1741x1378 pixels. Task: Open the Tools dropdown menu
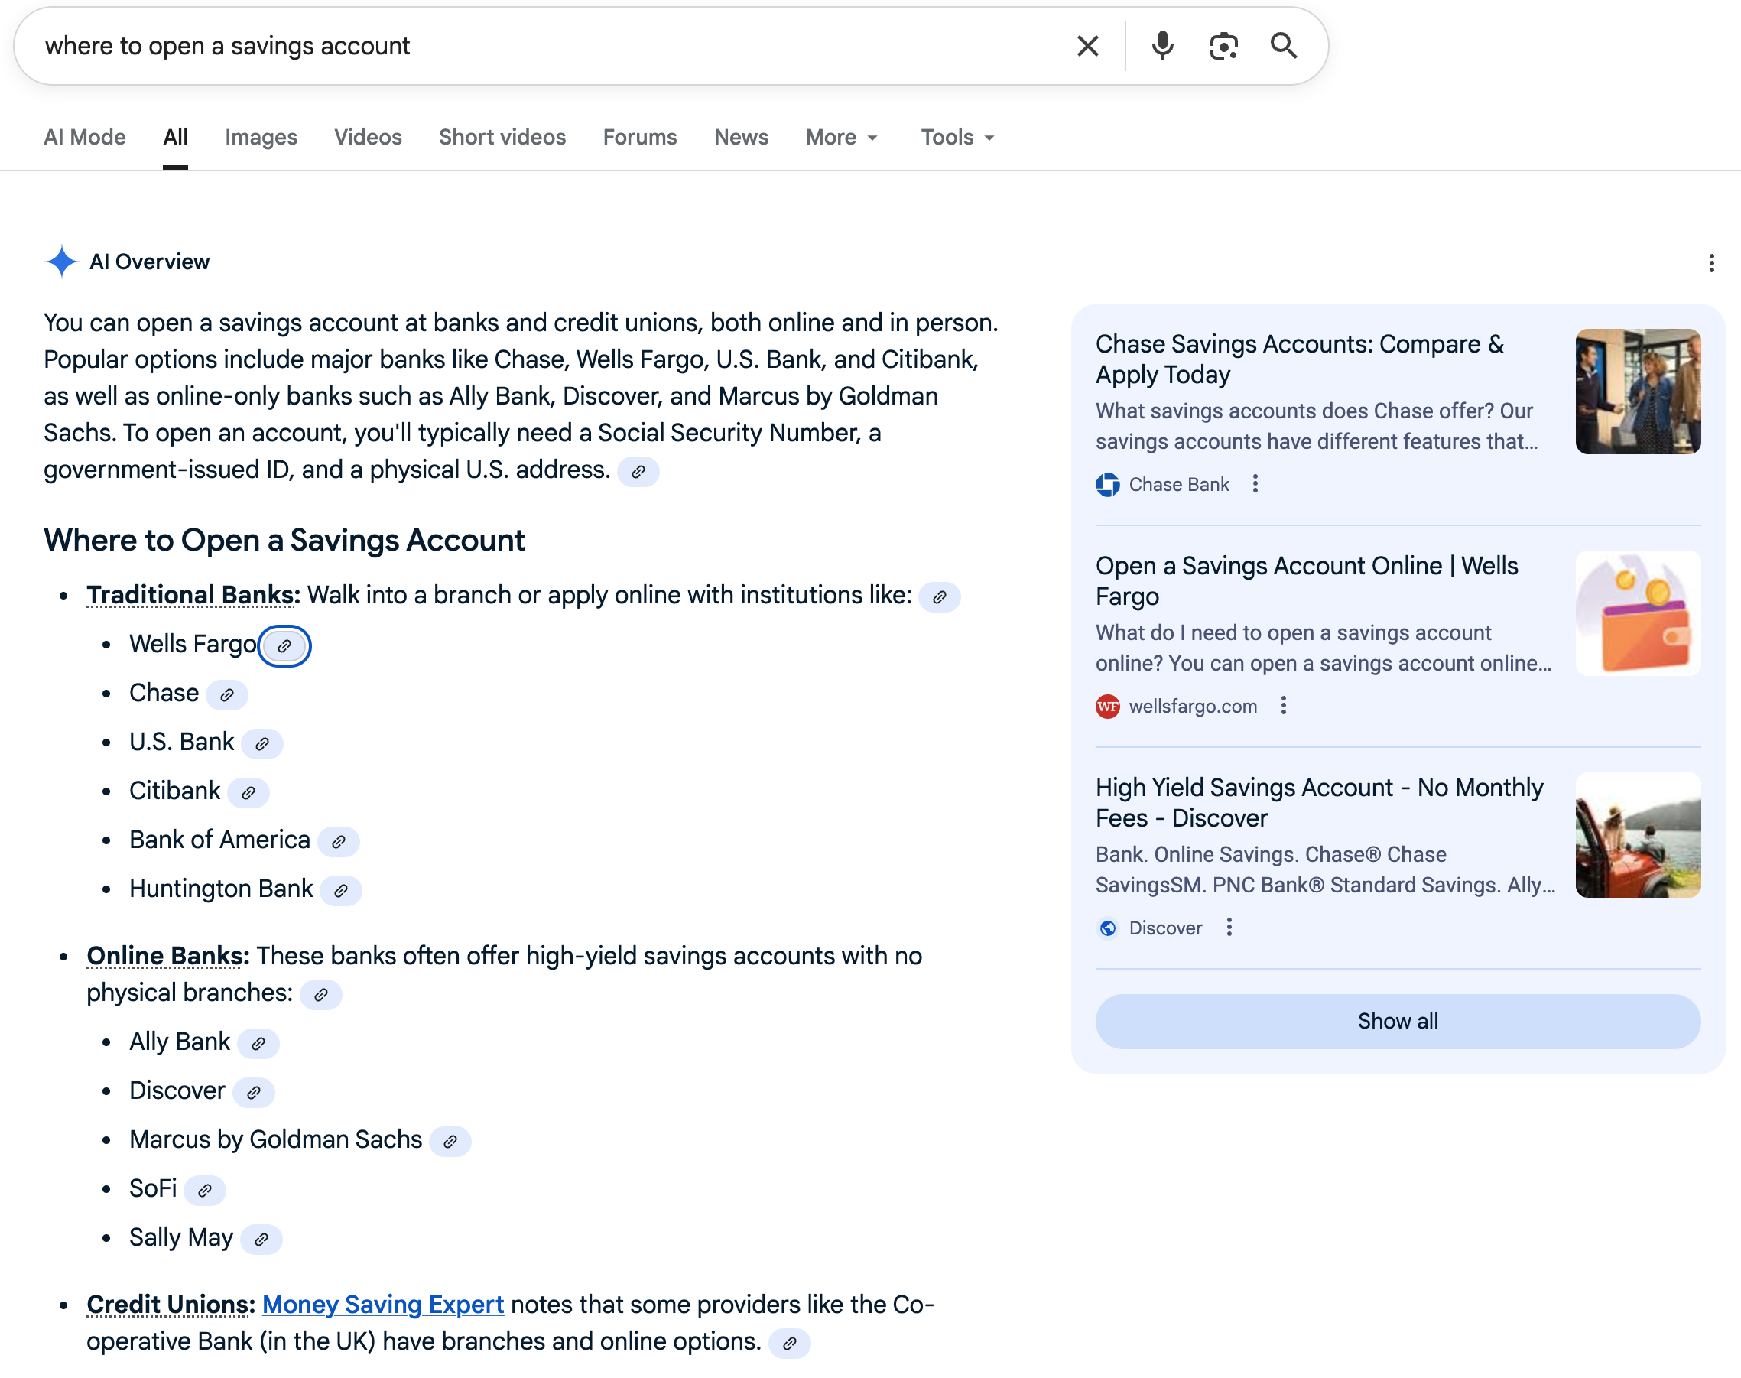pyautogui.click(x=957, y=137)
